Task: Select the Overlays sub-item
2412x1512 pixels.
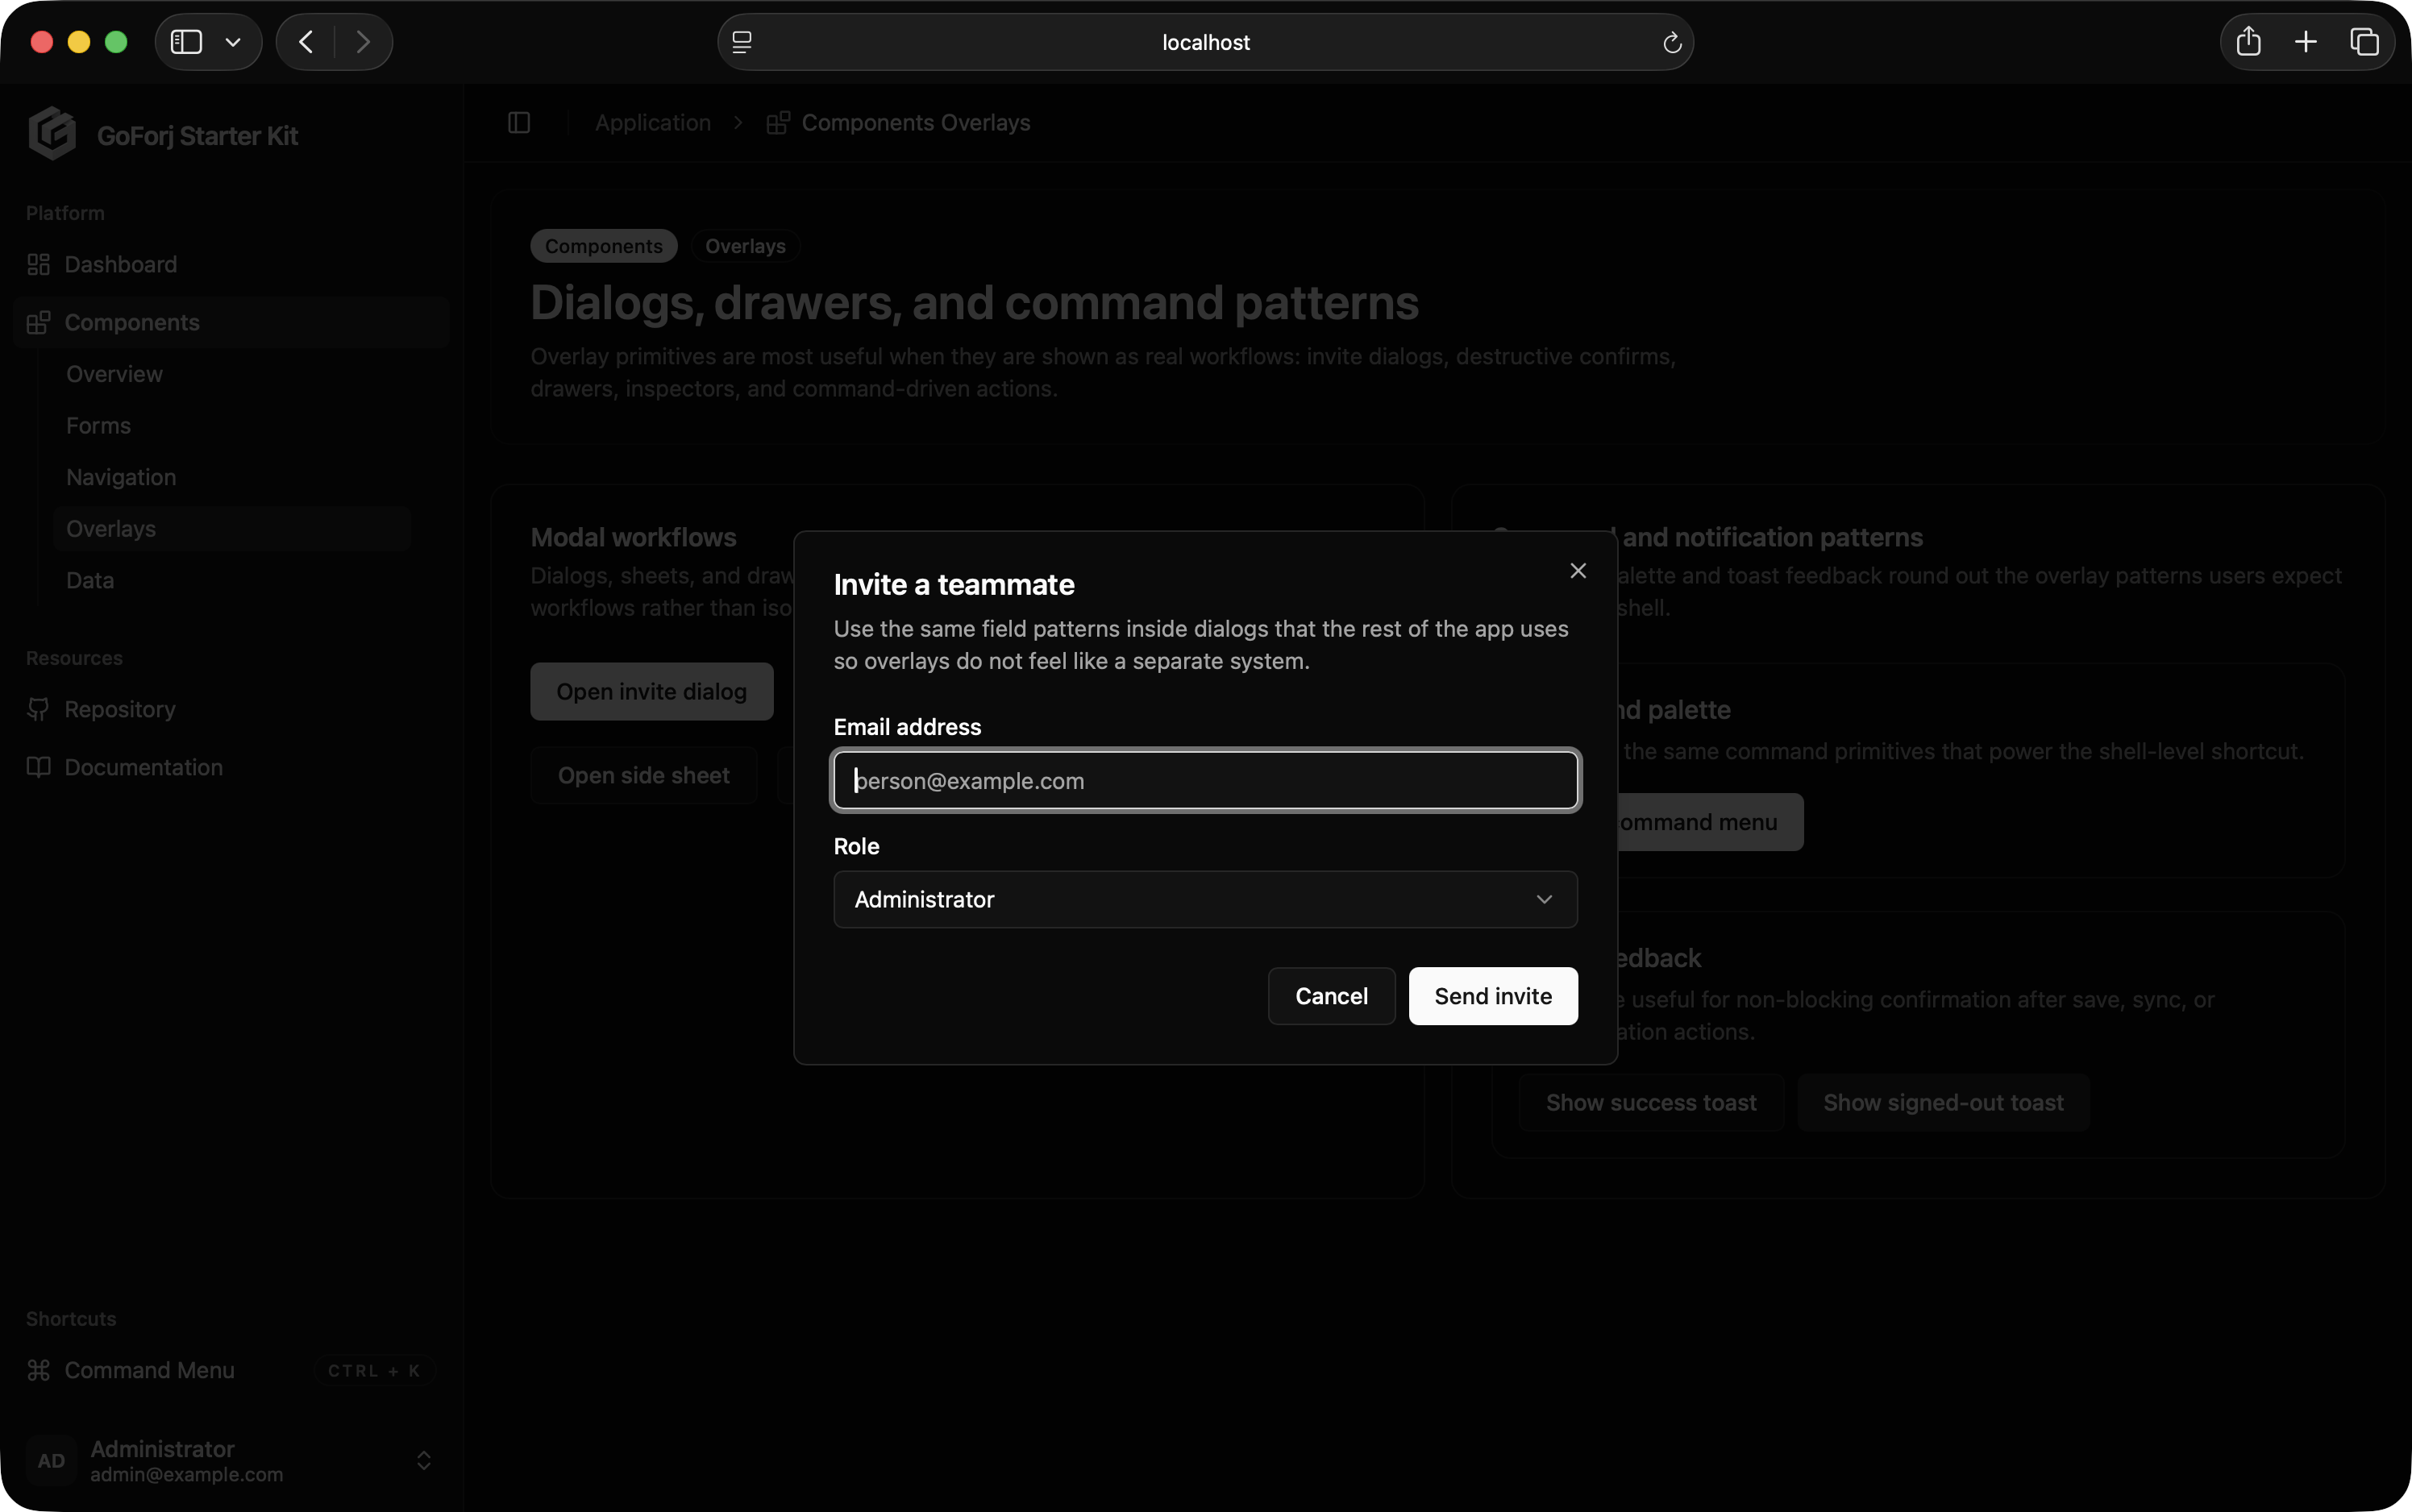Action: 232,529
